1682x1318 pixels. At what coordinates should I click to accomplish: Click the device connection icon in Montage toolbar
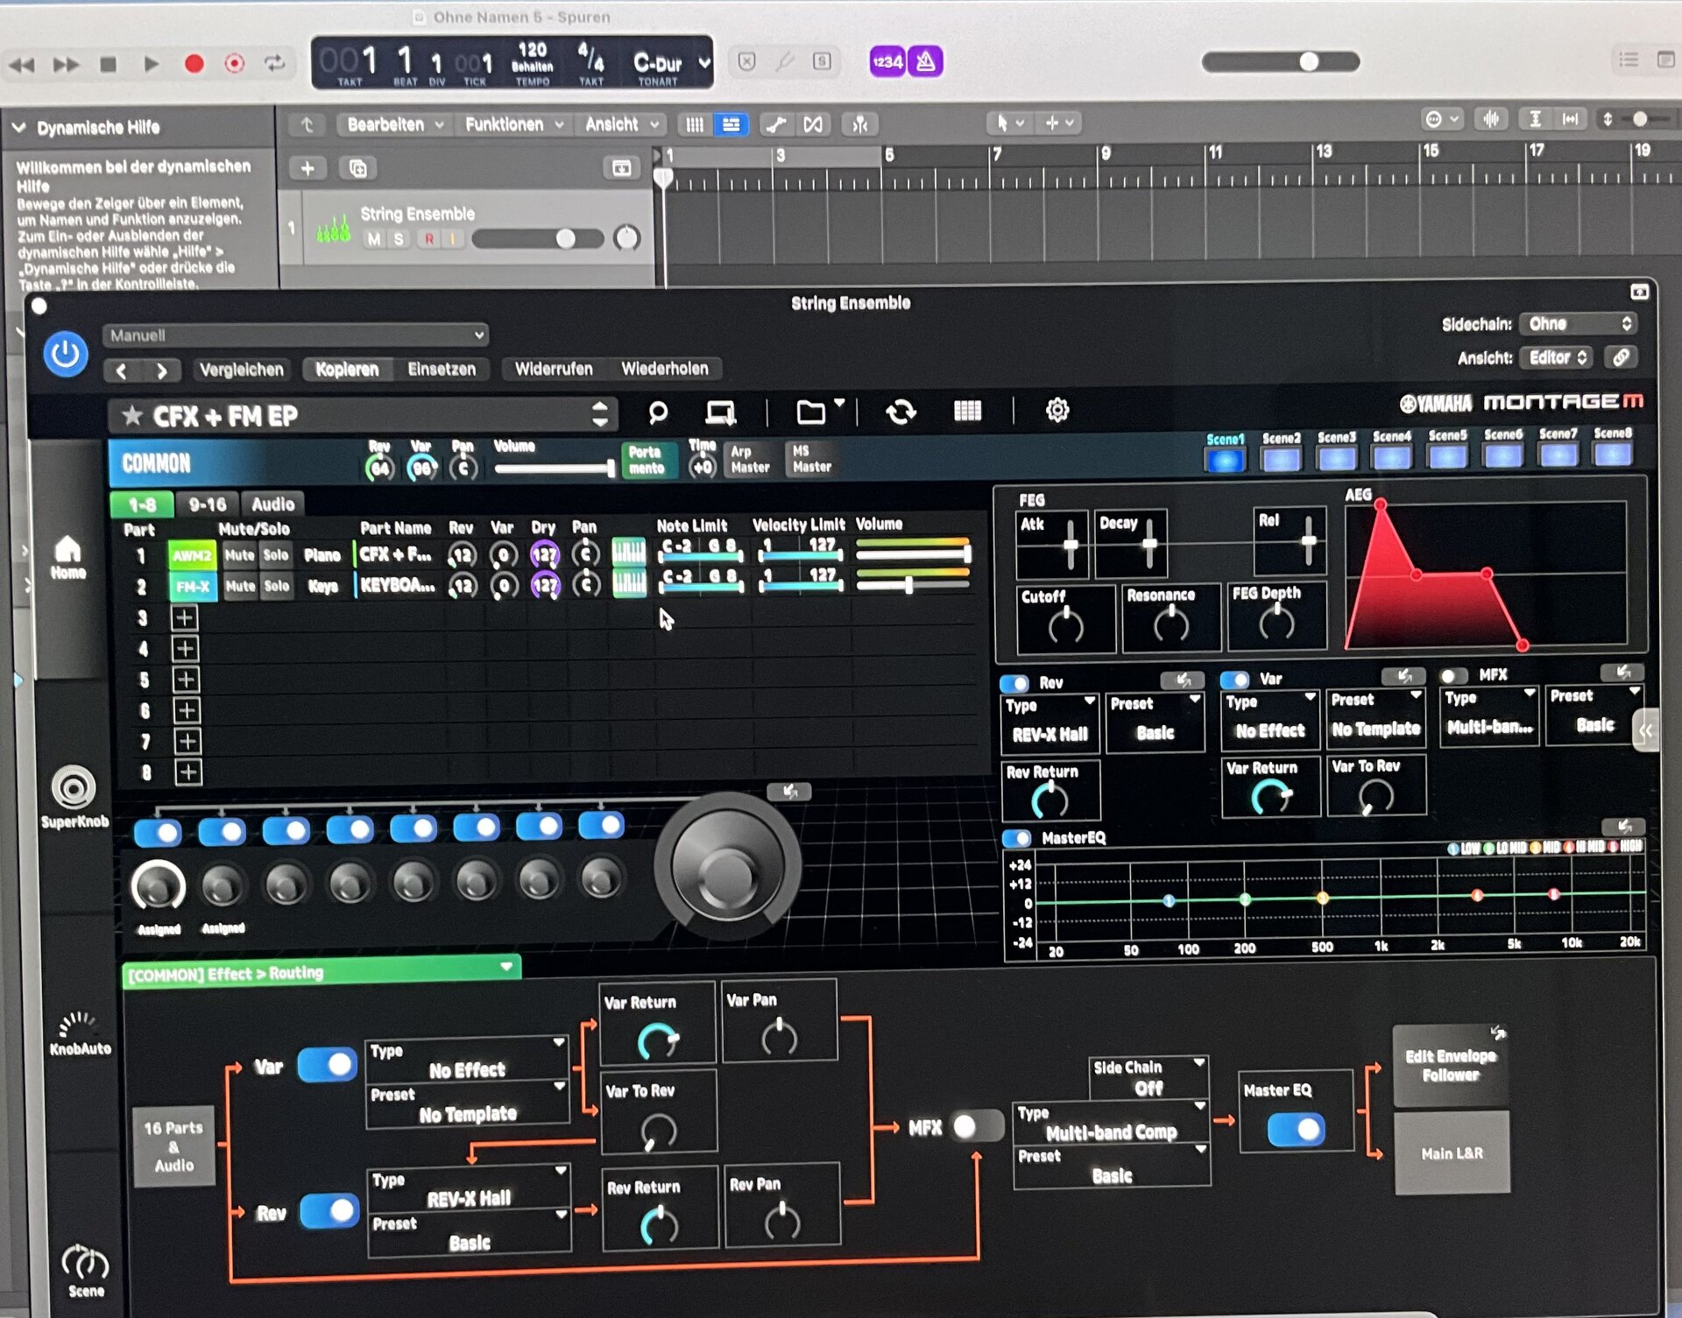[721, 412]
